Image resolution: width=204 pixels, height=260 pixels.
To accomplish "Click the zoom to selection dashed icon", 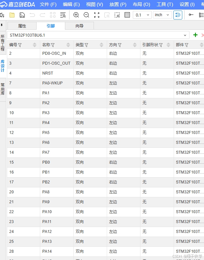I will (x=117, y=15).
